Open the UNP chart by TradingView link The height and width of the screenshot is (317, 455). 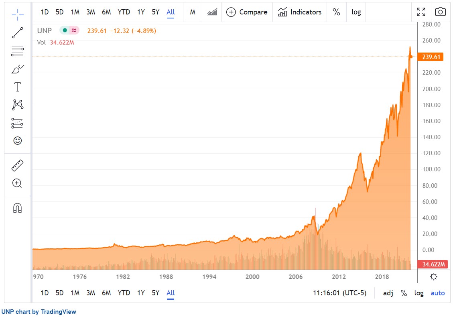click(x=39, y=312)
